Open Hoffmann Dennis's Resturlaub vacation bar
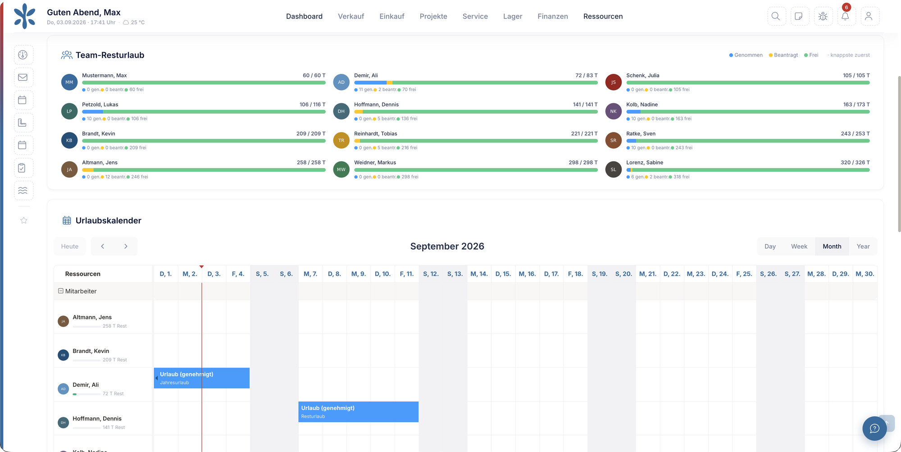This screenshot has width=901, height=452. tap(358, 412)
